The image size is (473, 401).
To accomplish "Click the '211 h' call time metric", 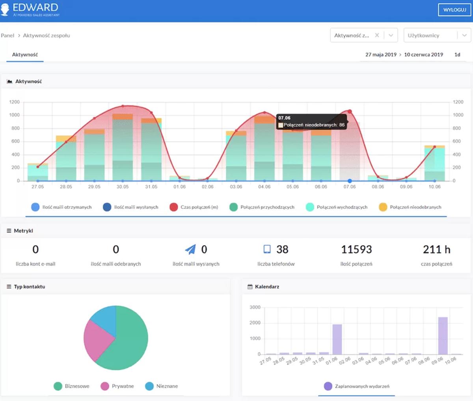I will 436,249.
